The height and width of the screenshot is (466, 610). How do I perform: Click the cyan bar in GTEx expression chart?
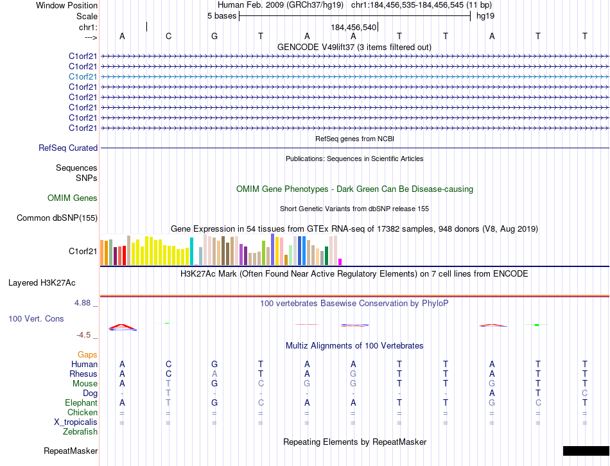point(191,251)
